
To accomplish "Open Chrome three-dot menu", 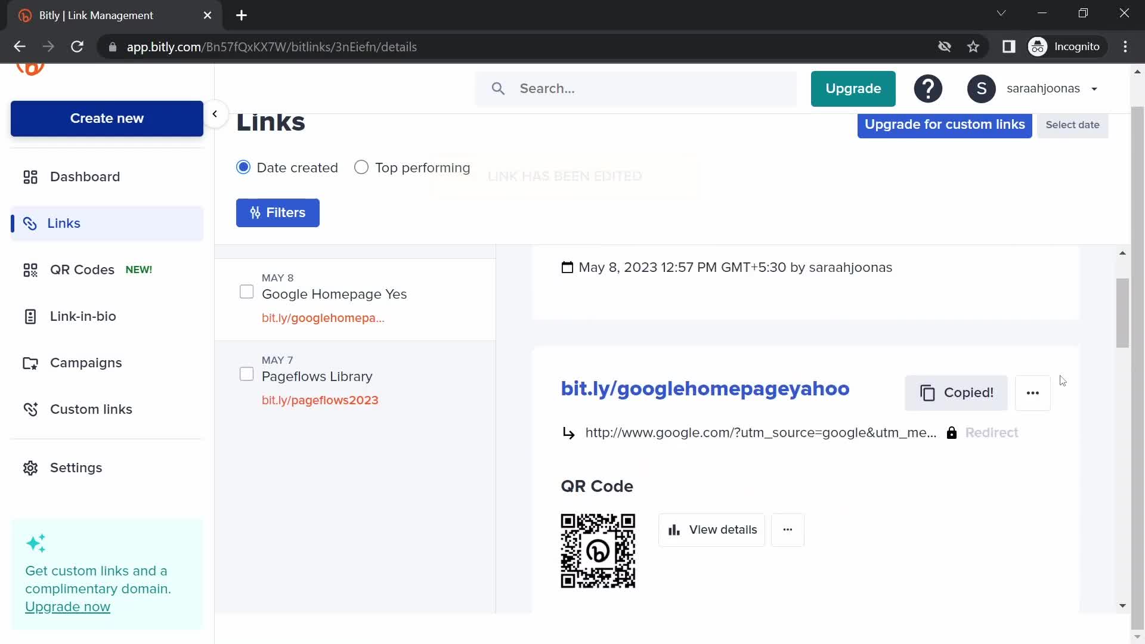I will tap(1125, 47).
